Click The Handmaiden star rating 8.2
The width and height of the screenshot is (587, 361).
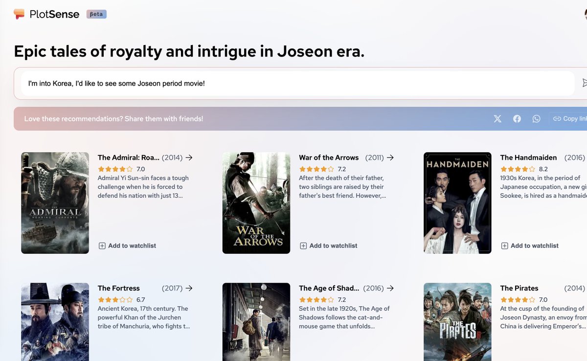click(524, 169)
